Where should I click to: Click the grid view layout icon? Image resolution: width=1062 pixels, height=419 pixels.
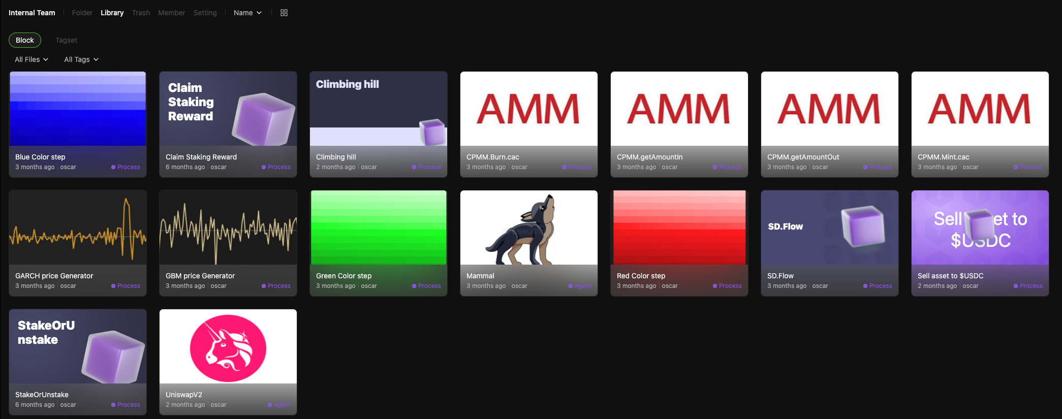tap(284, 13)
